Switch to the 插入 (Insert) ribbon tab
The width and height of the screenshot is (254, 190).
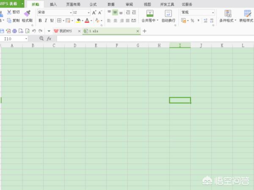(x=53, y=4)
